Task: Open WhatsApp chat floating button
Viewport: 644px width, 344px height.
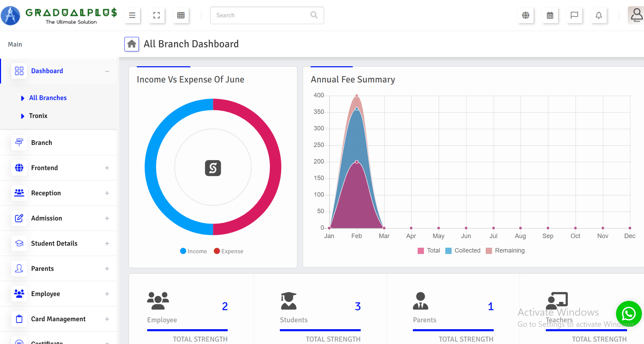Action: (628, 314)
